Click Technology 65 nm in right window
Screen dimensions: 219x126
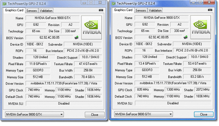click(145, 31)
